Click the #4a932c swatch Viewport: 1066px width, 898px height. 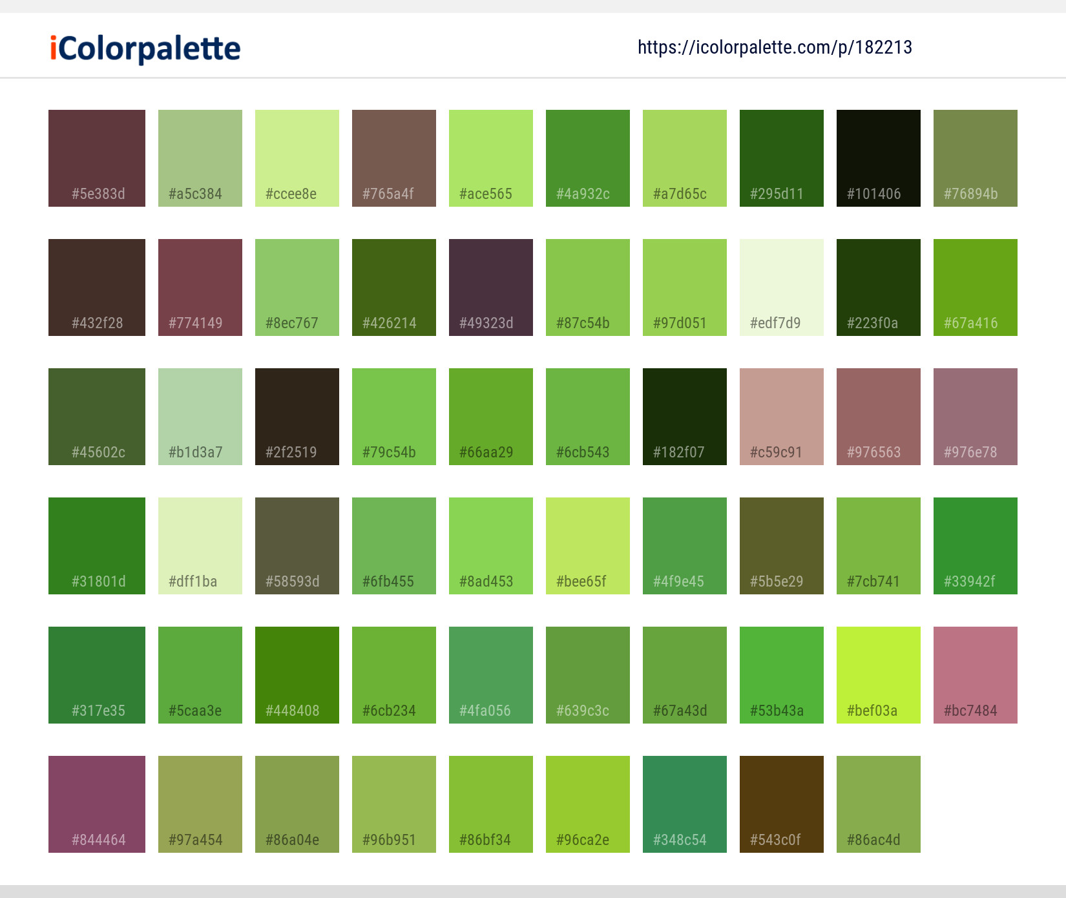coord(588,158)
